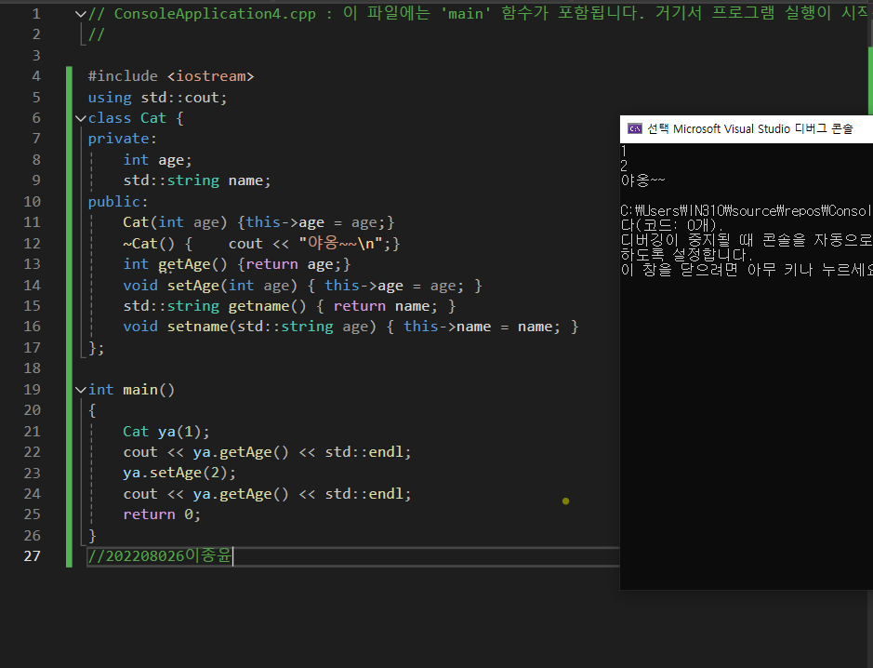
Task: Click the Cat(int age) constructor line
Action: (258, 223)
